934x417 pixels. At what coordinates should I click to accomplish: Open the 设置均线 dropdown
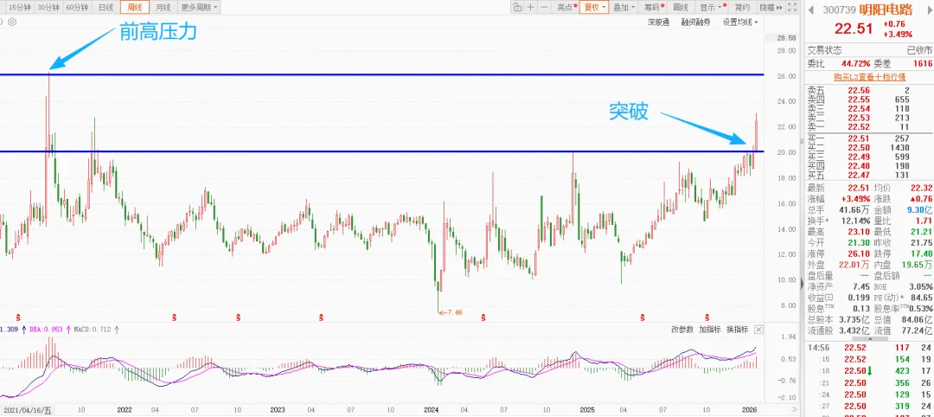click(x=740, y=22)
